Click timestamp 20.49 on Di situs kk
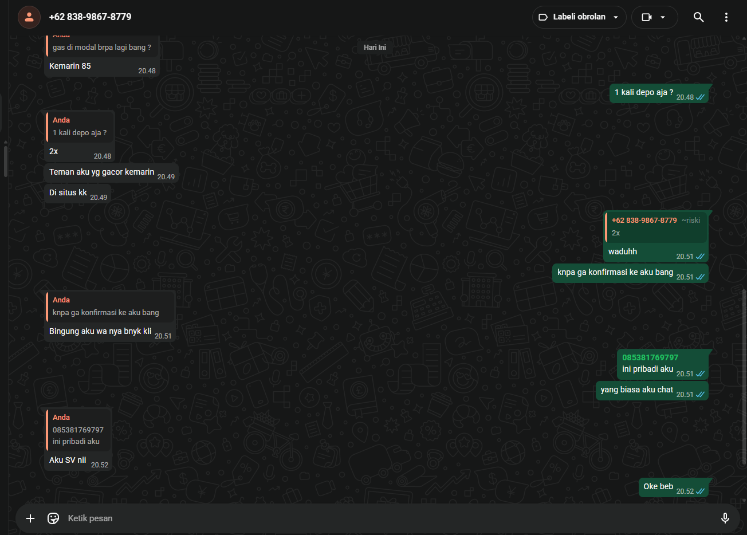 [99, 198]
